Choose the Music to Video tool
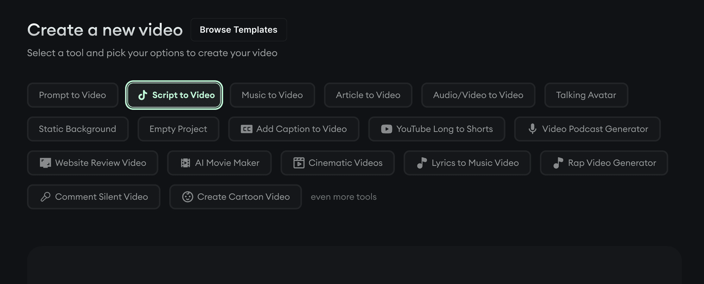The height and width of the screenshot is (284, 704). (x=272, y=95)
